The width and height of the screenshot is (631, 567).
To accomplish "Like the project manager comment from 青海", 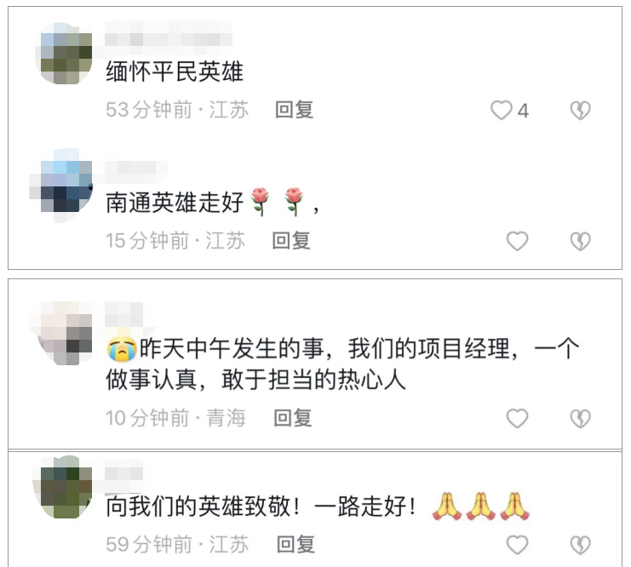I will [x=517, y=419].
